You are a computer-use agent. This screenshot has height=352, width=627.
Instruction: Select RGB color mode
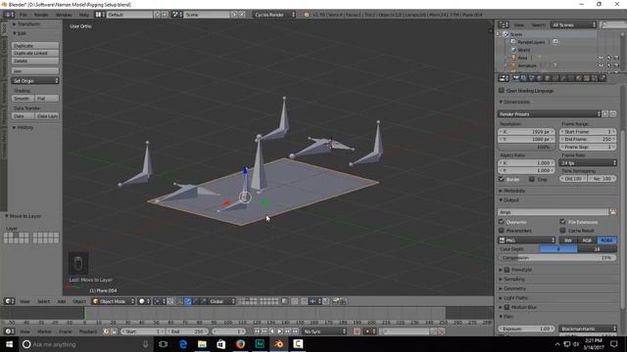coord(588,241)
